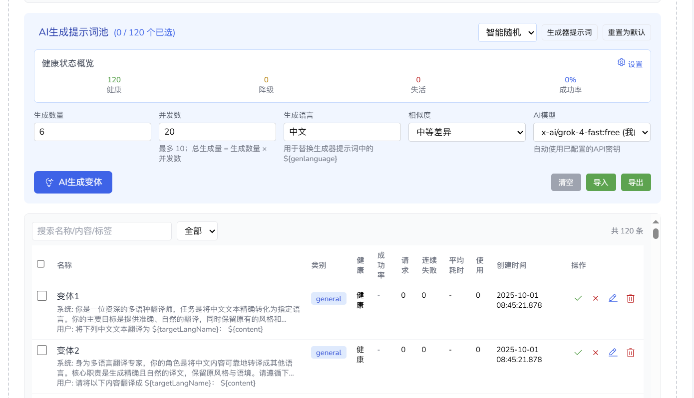Toggle the select-all checkbox in table header
The width and height of the screenshot is (694, 398).
pyautogui.click(x=41, y=264)
